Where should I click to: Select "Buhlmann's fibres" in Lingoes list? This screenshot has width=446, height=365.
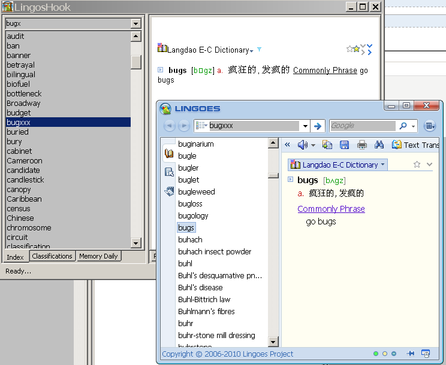pyautogui.click(x=206, y=311)
